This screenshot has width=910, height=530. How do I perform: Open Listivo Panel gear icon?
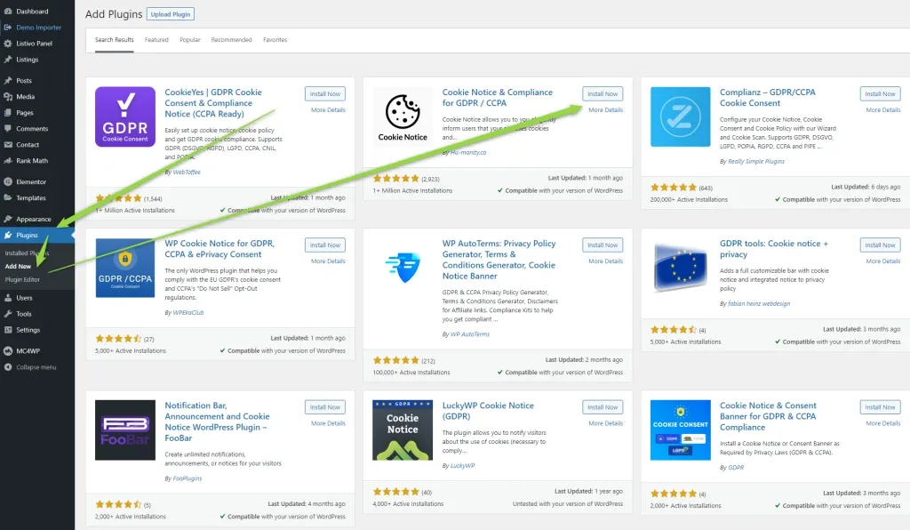[7, 44]
